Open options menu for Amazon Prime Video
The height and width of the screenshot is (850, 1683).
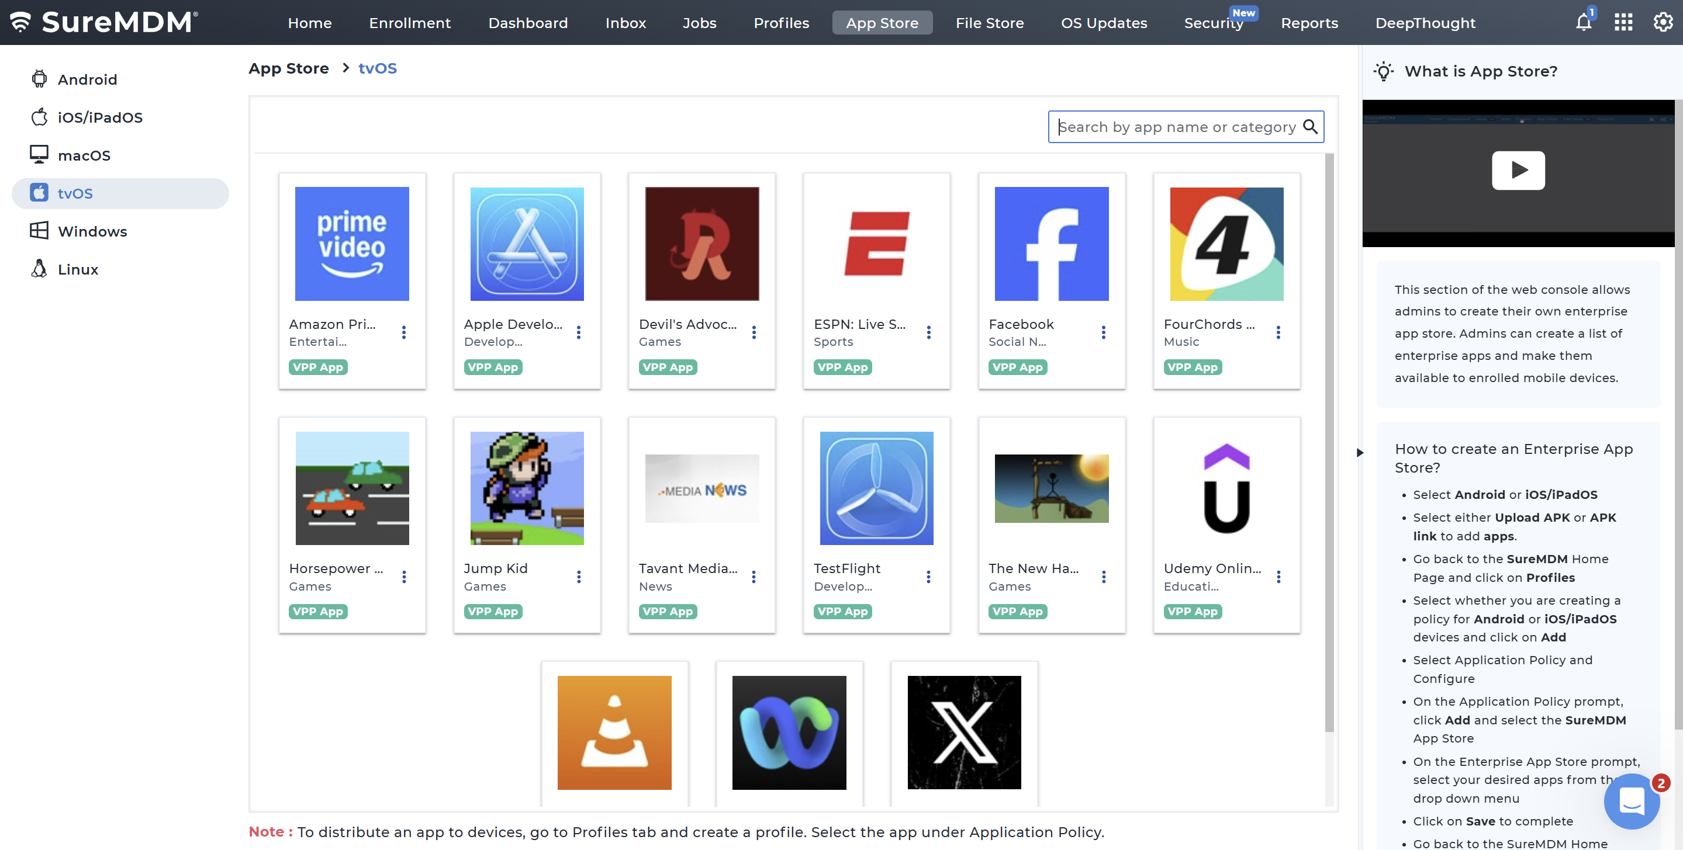(404, 332)
